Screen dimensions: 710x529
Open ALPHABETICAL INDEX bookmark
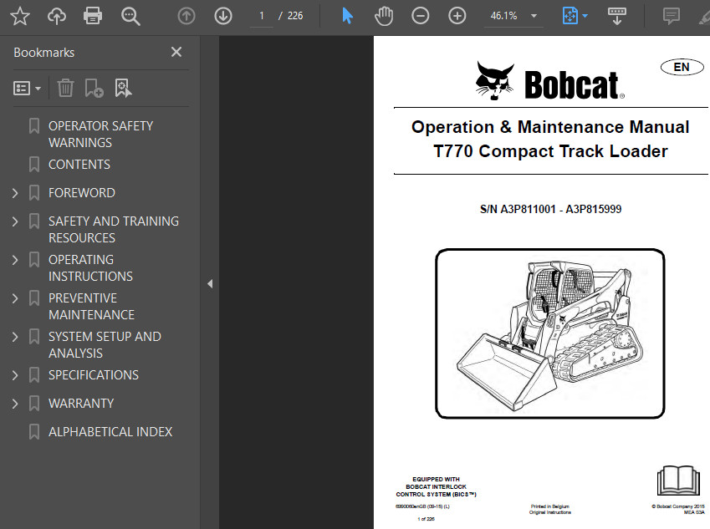click(x=110, y=432)
